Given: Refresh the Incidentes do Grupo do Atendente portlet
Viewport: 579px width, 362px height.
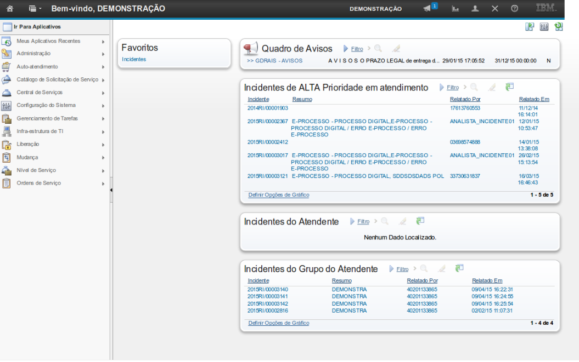Looking at the screenshot, I should click(x=459, y=268).
